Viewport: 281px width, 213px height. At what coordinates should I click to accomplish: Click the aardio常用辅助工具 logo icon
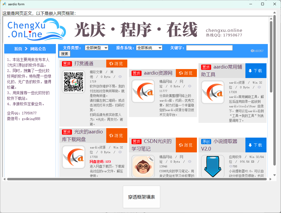tap(213, 92)
